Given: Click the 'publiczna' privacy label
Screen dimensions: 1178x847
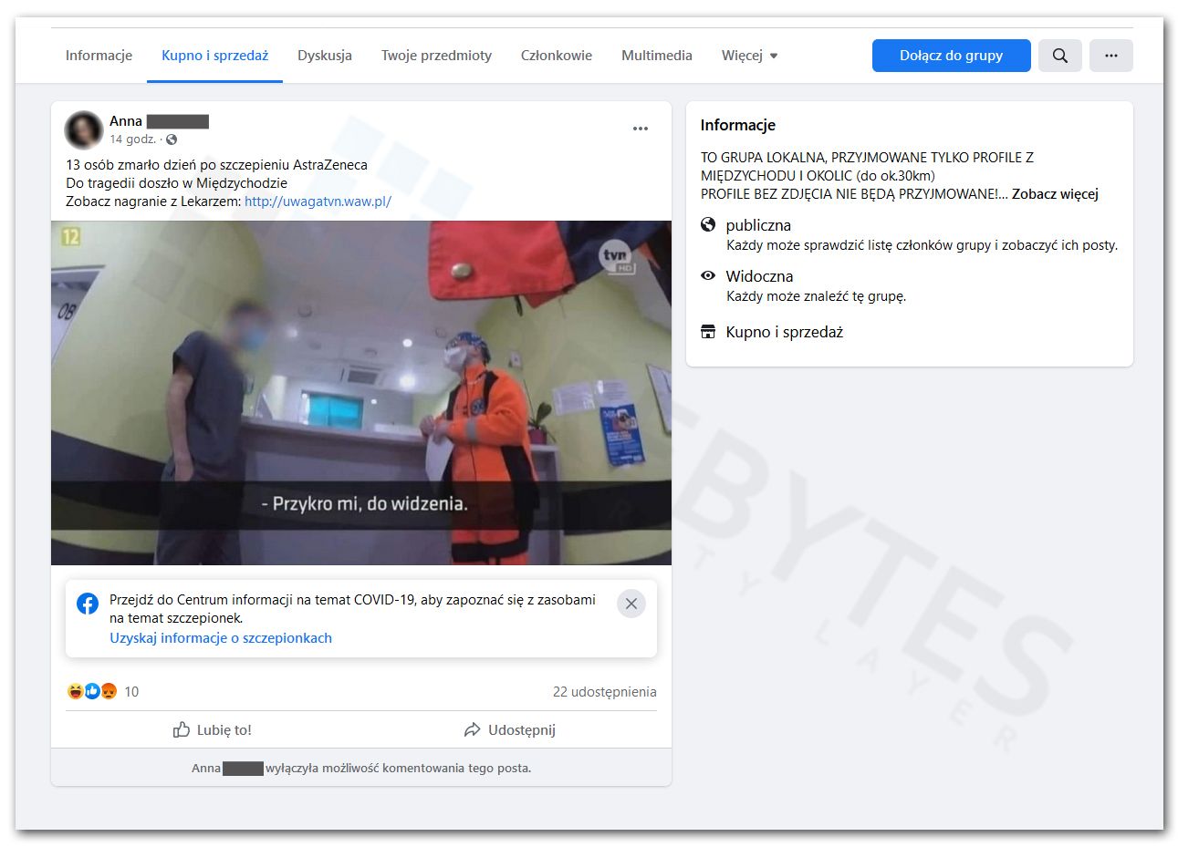Looking at the screenshot, I should click(x=758, y=225).
